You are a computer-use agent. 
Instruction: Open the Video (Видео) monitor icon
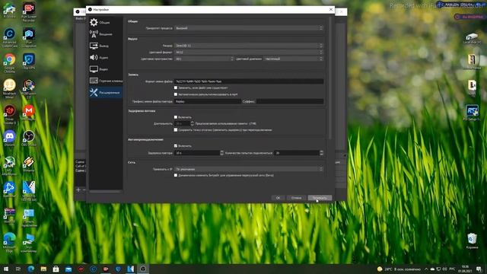click(94, 69)
